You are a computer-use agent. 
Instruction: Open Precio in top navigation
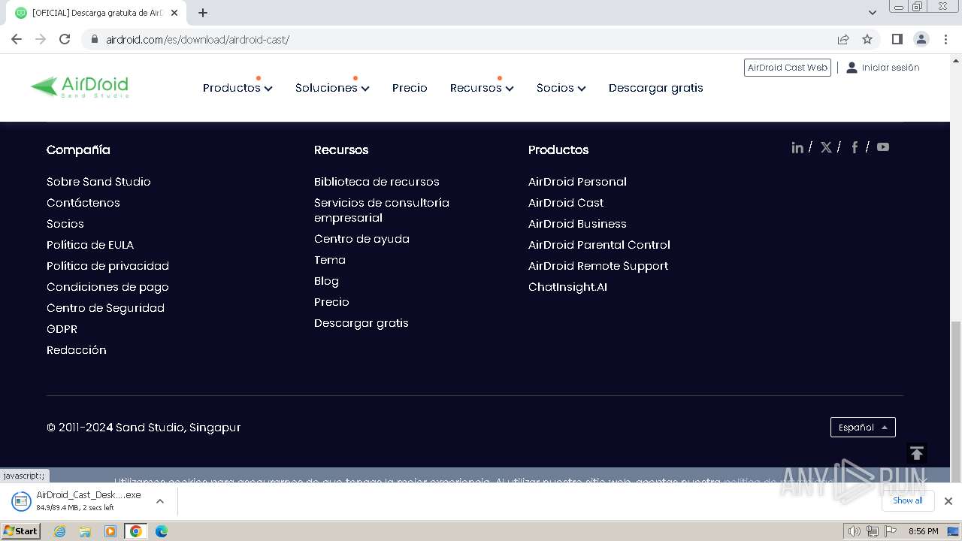(410, 88)
